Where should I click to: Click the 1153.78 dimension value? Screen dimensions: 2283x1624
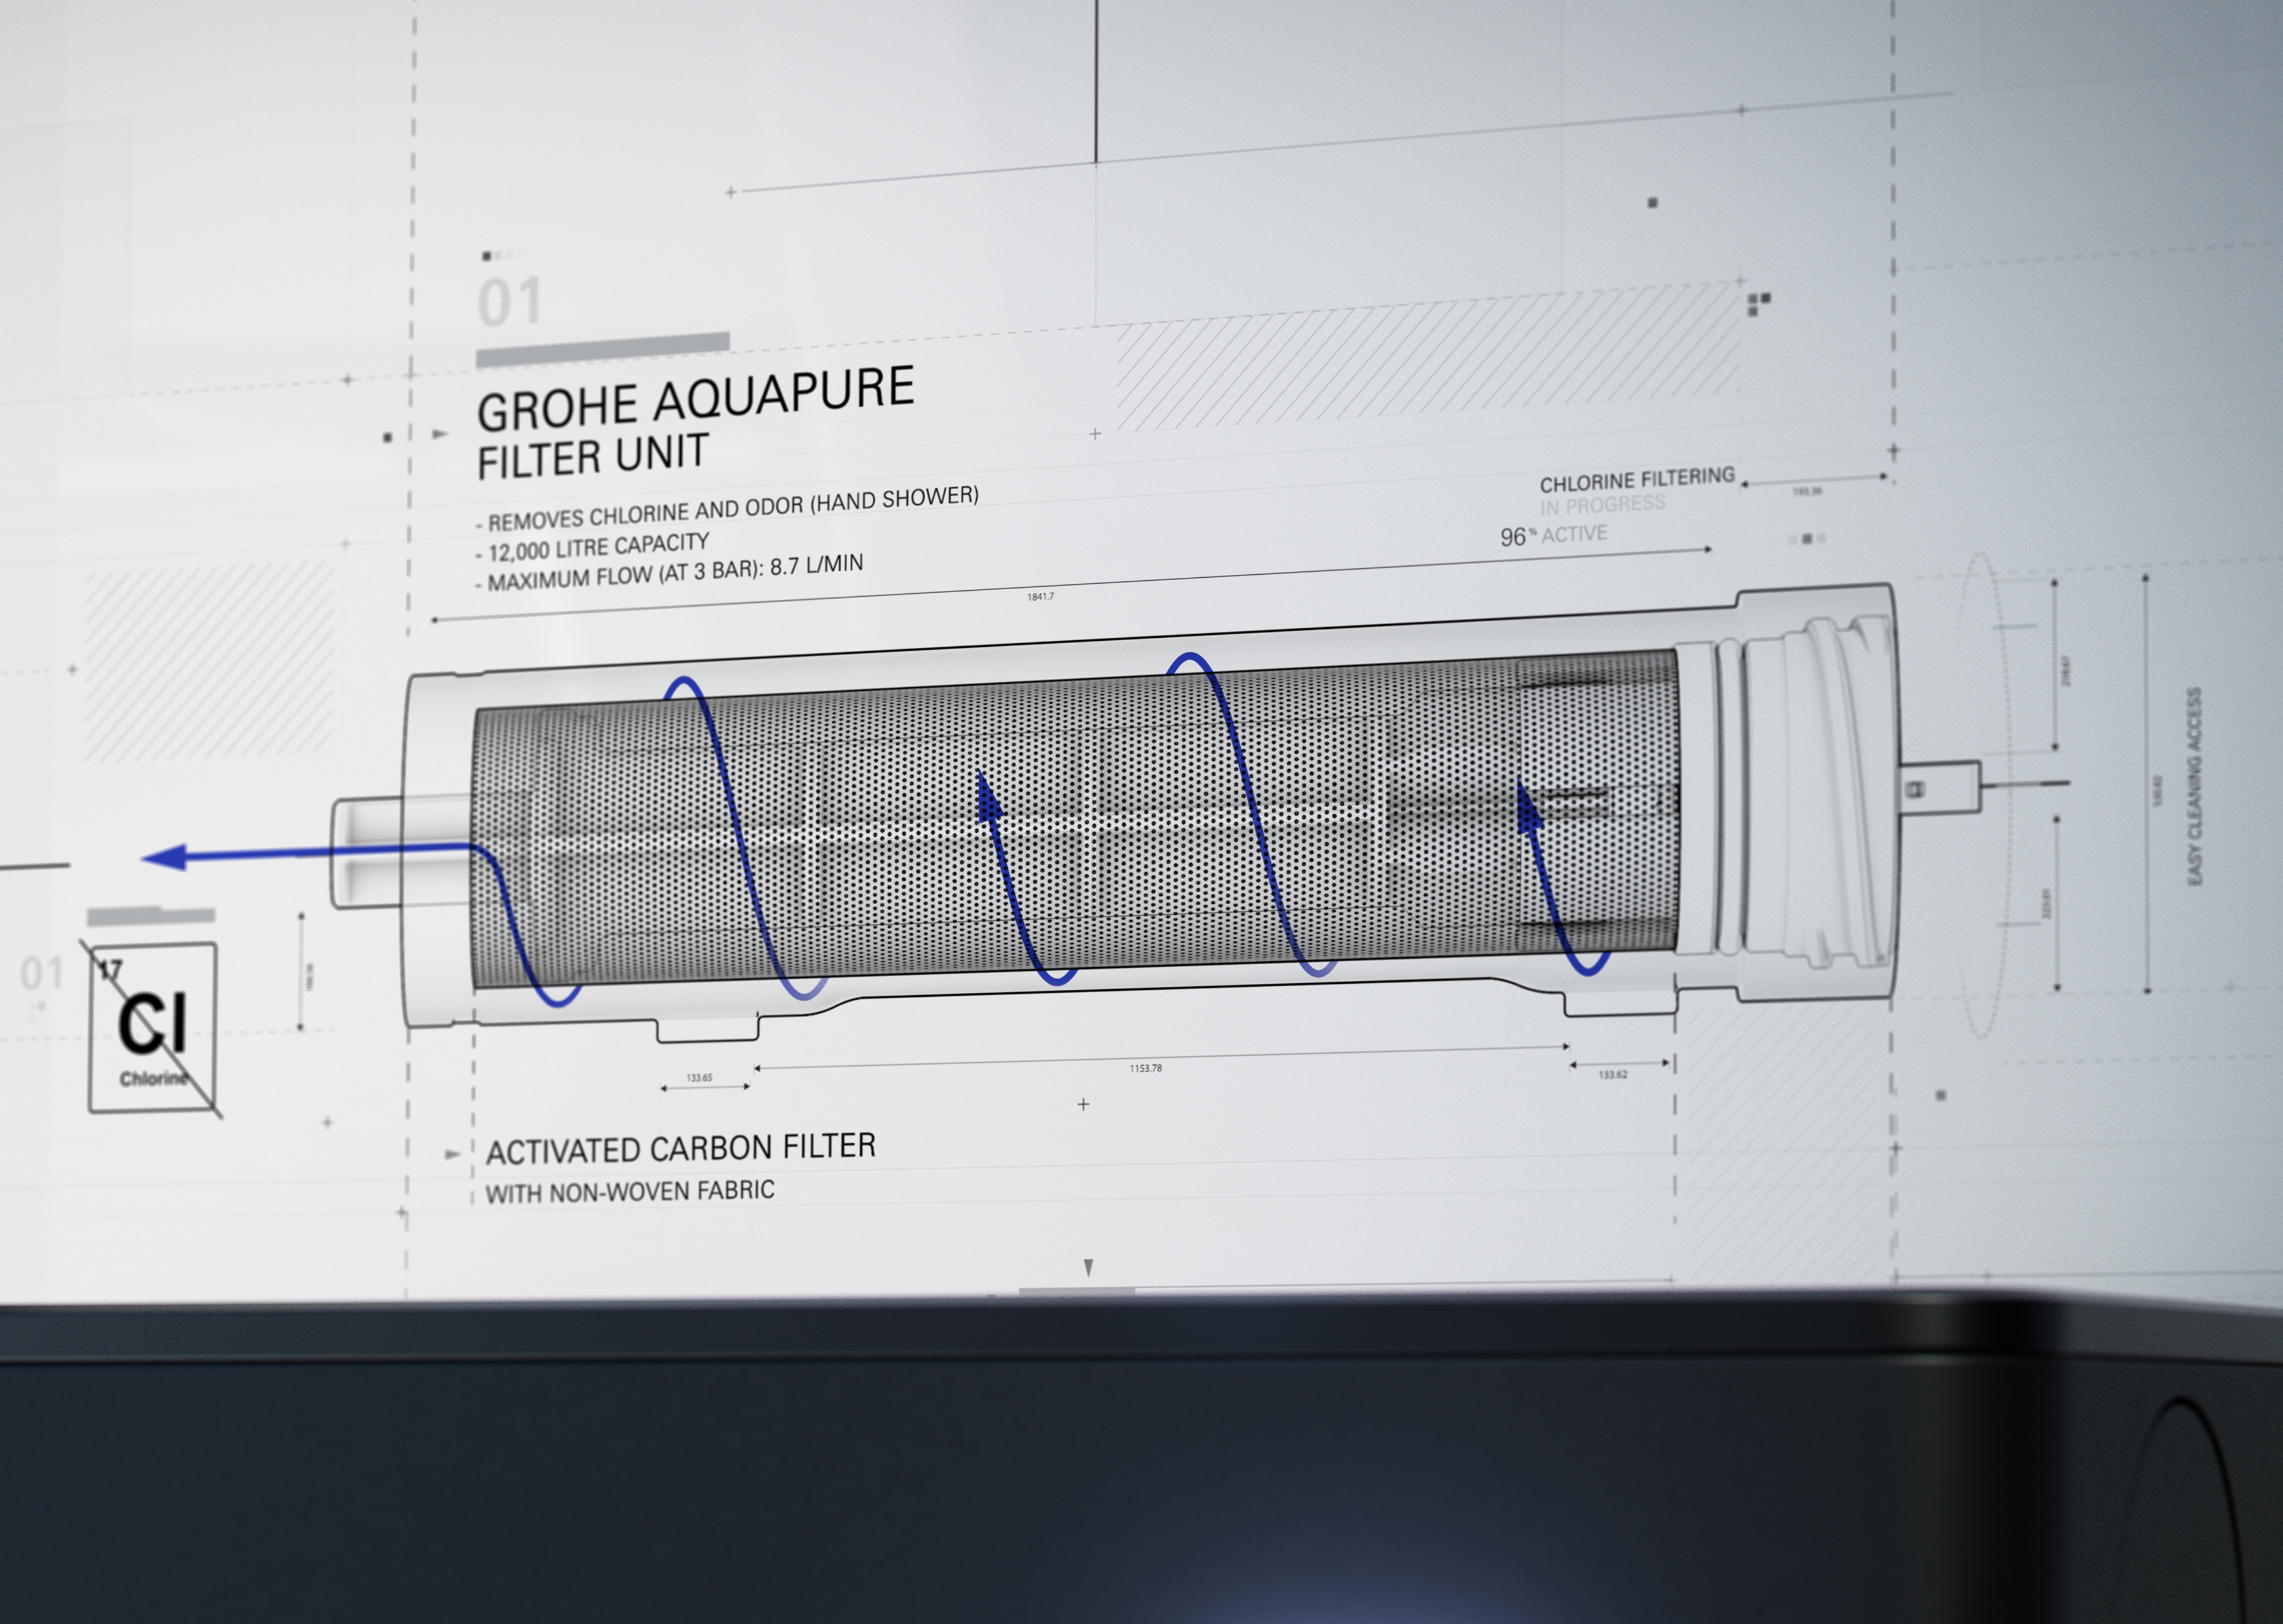pos(1146,1068)
